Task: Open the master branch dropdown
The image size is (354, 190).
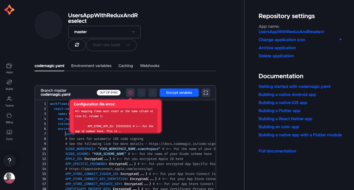Action: [x=104, y=32]
